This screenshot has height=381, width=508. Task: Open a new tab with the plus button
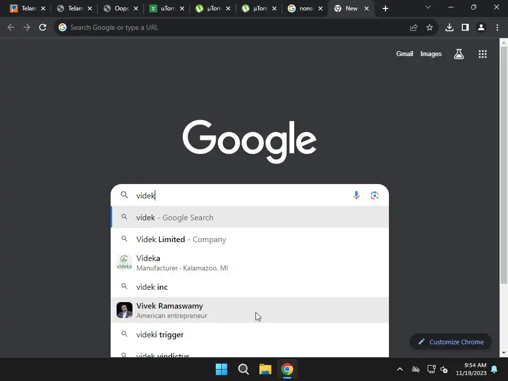(x=385, y=8)
